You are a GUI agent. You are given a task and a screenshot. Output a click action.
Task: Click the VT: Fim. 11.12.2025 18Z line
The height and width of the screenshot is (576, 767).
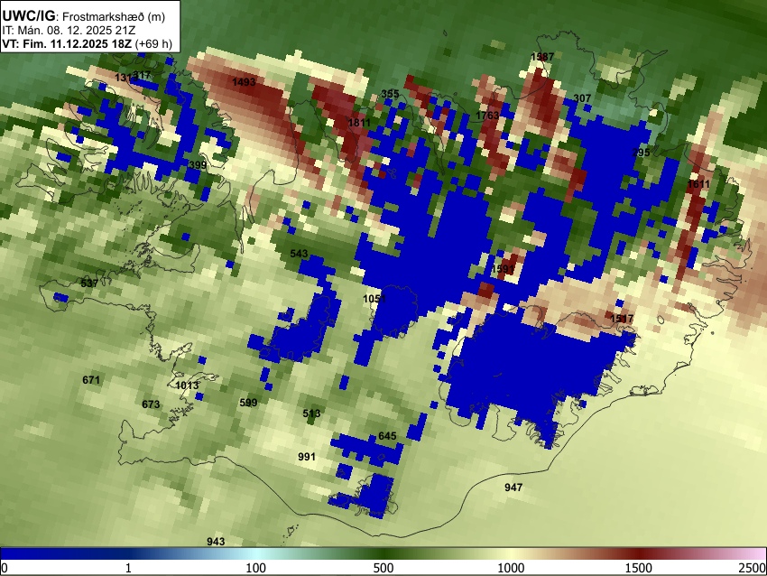pyautogui.click(x=87, y=43)
